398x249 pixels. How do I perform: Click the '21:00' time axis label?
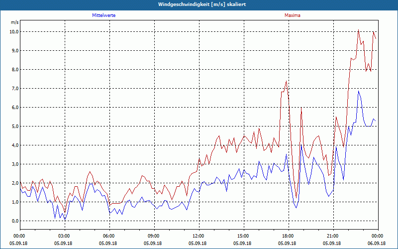point(333,236)
